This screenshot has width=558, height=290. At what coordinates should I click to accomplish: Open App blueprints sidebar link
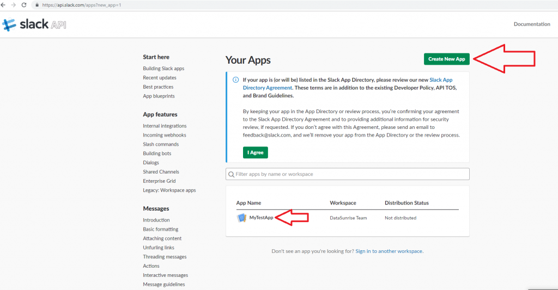(159, 96)
